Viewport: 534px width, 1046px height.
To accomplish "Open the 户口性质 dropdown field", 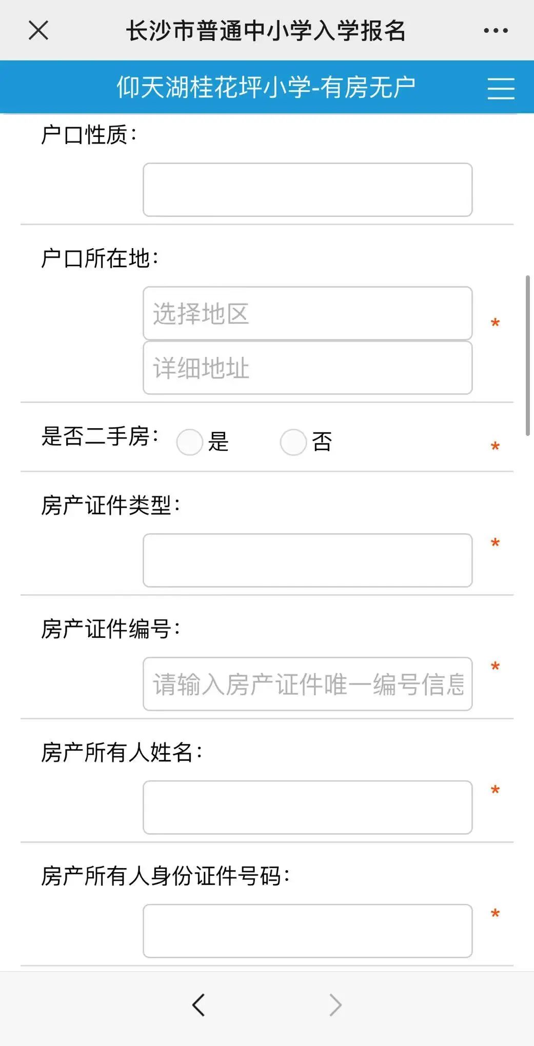I will click(307, 190).
